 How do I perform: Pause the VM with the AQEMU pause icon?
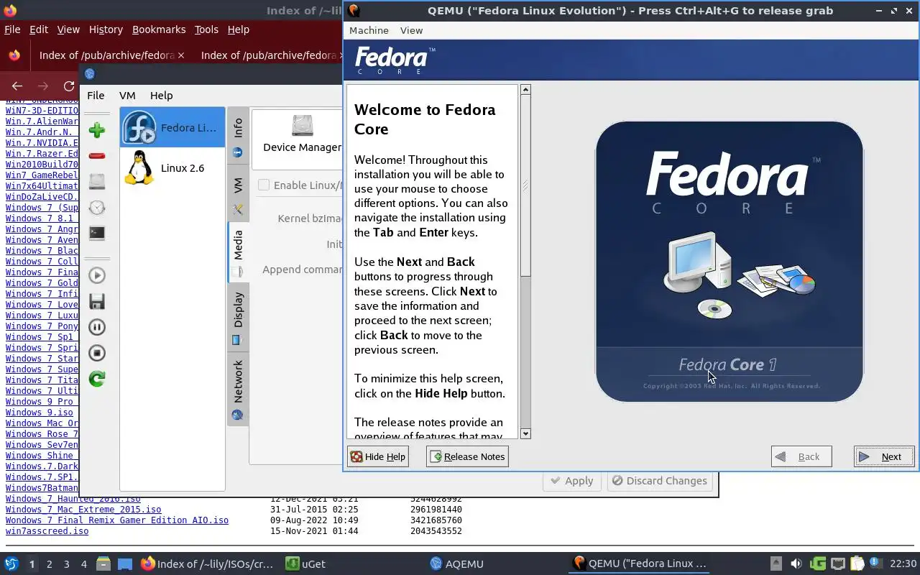97,327
